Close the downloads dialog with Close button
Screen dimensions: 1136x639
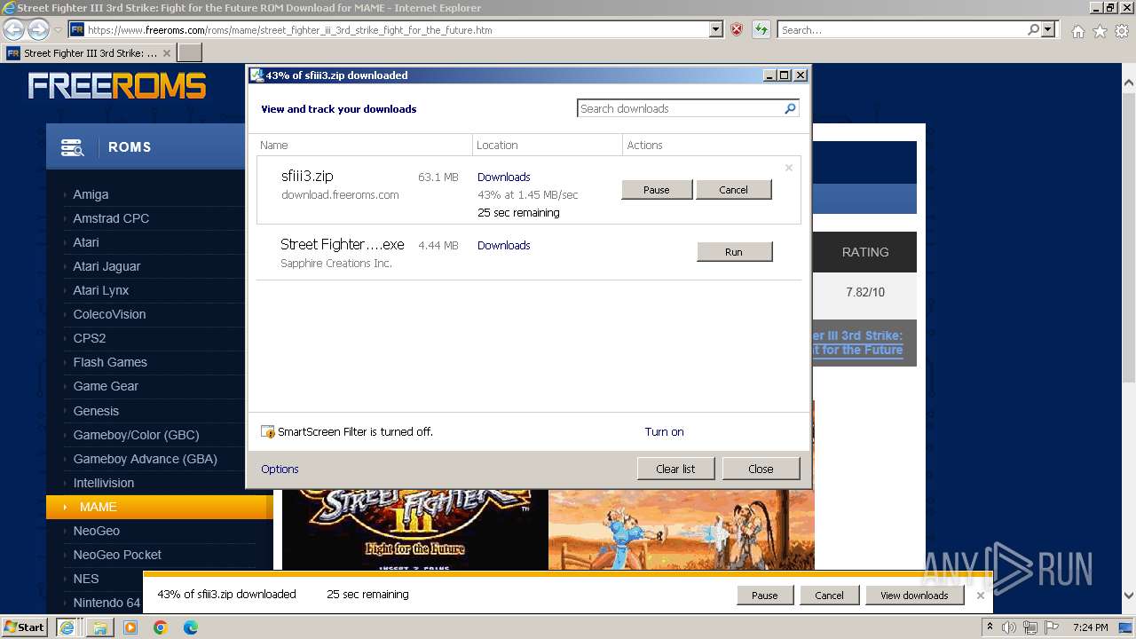pyautogui.click(x=761, y=469)
